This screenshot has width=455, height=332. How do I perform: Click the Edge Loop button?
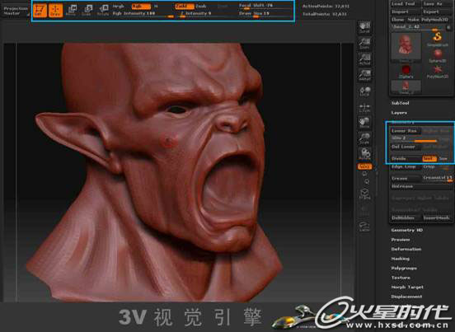pos(405,167)
